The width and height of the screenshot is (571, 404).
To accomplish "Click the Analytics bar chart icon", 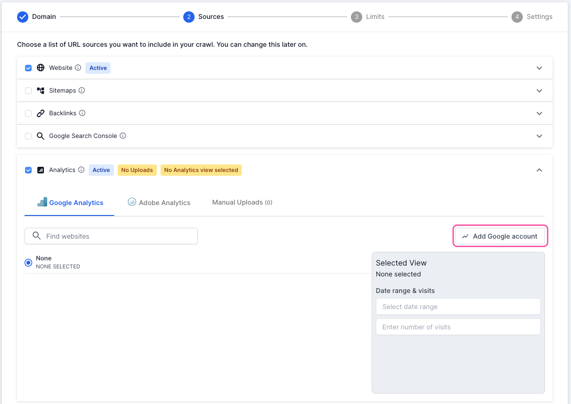I will [x=41, y=170].
